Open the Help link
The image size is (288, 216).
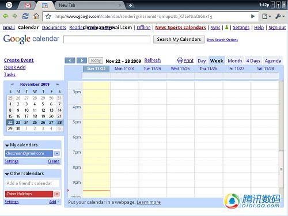point(259,28)
